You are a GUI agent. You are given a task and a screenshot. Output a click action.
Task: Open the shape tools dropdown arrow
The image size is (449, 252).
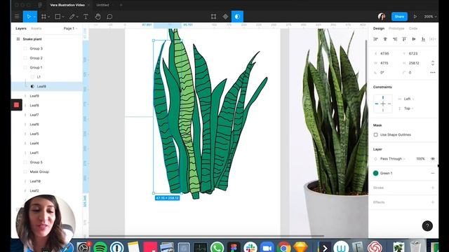[x=63, y=17]
